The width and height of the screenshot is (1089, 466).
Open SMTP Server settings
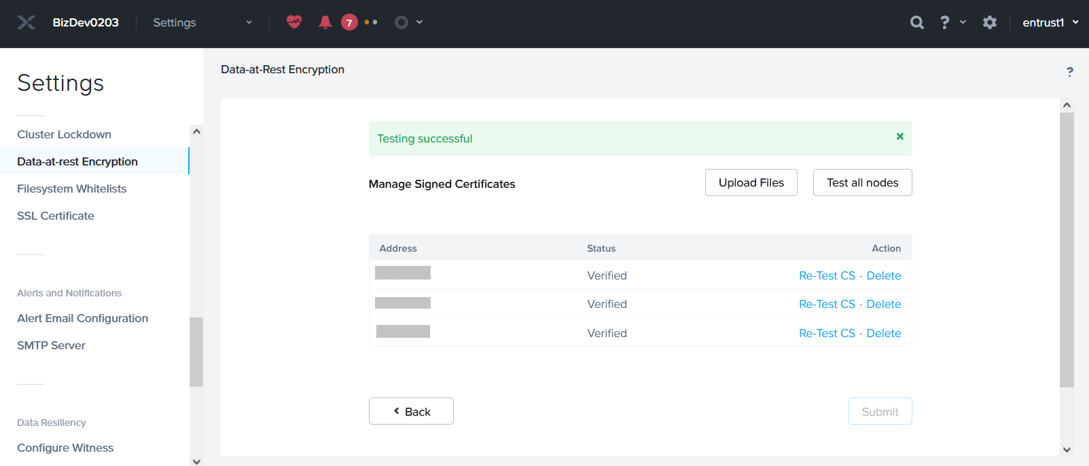[51, 345]
